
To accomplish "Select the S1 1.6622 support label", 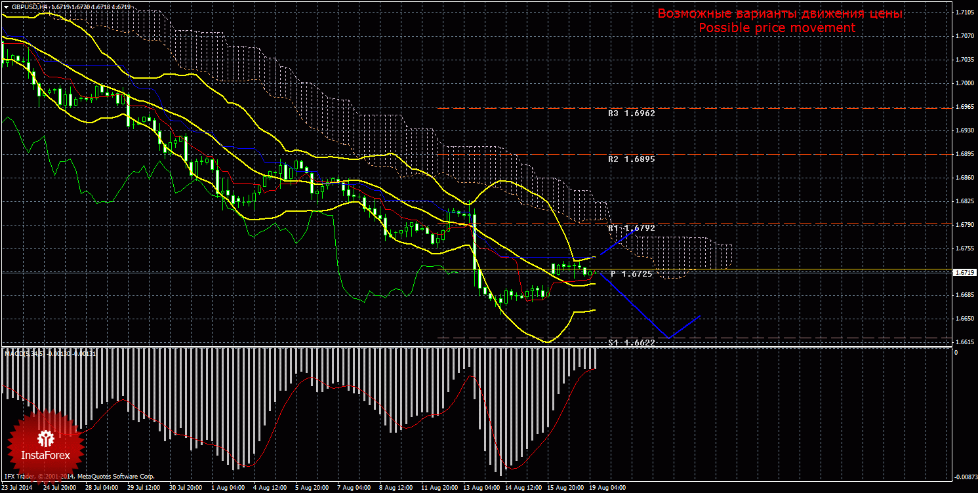I will (x=631, y=342).
